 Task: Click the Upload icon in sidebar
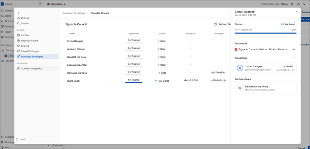(18, 18)
